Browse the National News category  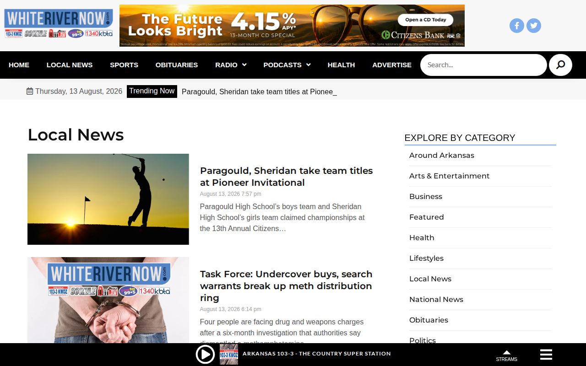[x=436, y=300]
